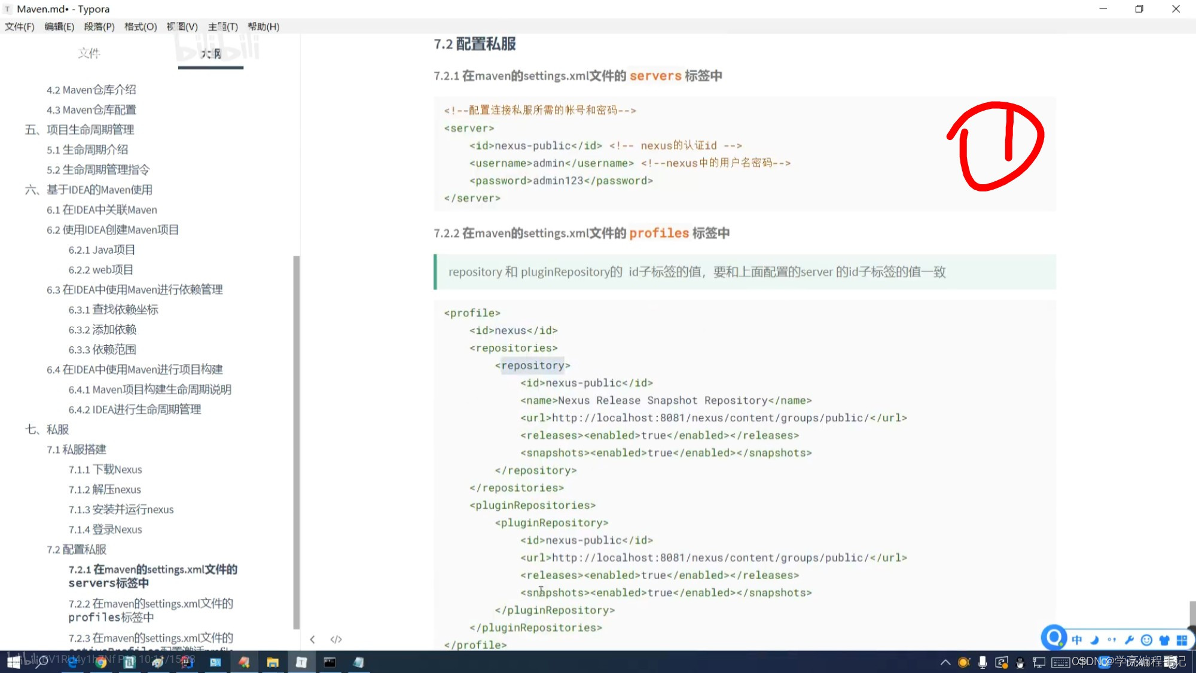Image resolution: width=1196 pixels, height=673 pixels.
Task: Click the IME punctuation mode icon
Action: (1112, 640)
